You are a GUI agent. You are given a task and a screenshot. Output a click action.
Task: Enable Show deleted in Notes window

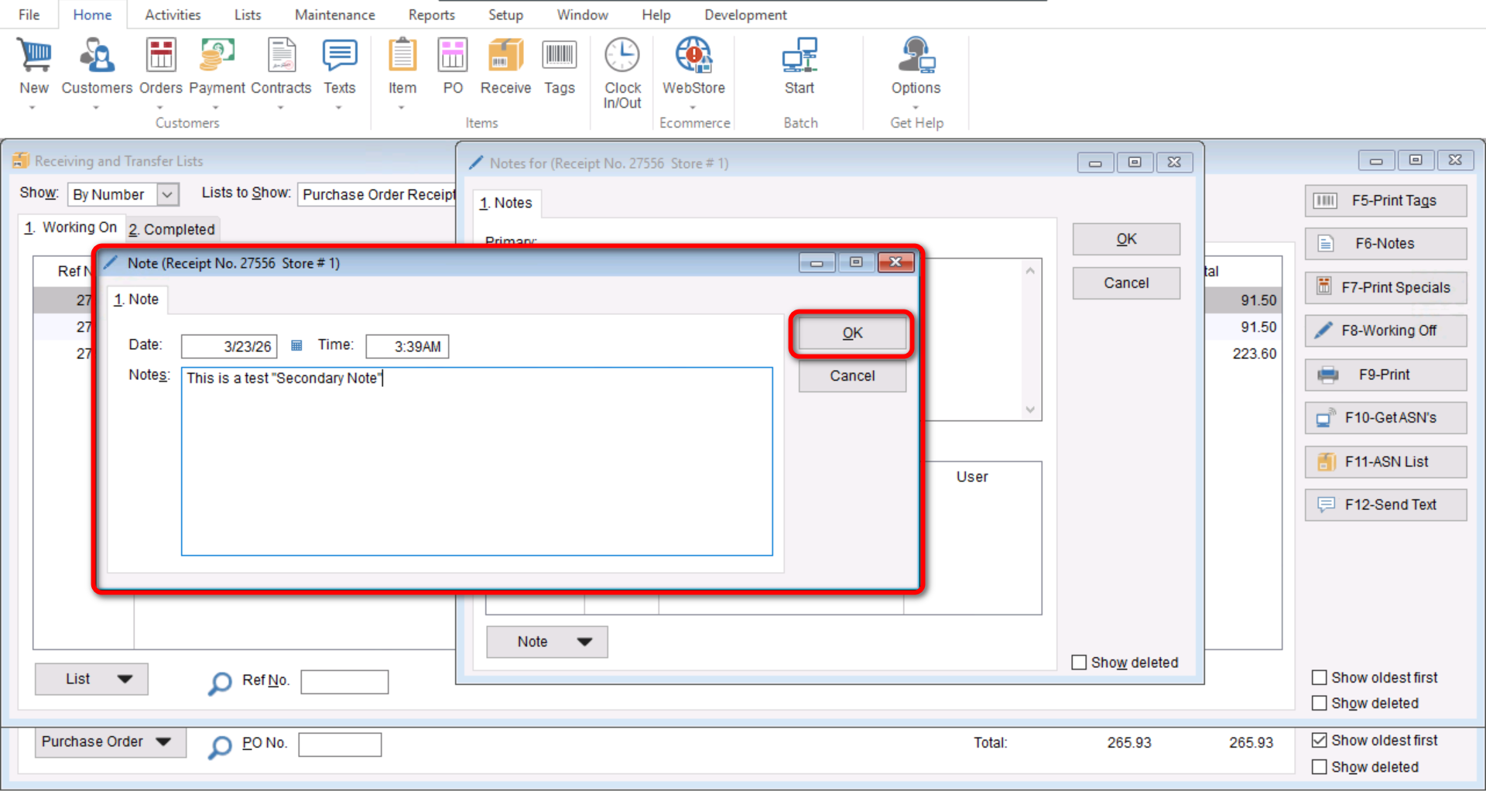1079,663
